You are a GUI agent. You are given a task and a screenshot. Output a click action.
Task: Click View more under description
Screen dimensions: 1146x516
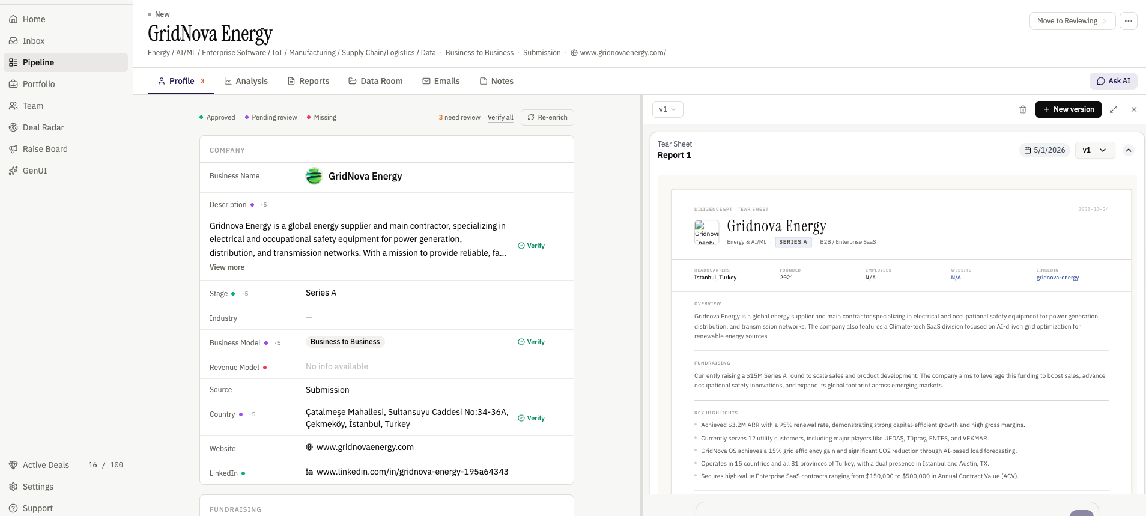[x=227, y=267]
